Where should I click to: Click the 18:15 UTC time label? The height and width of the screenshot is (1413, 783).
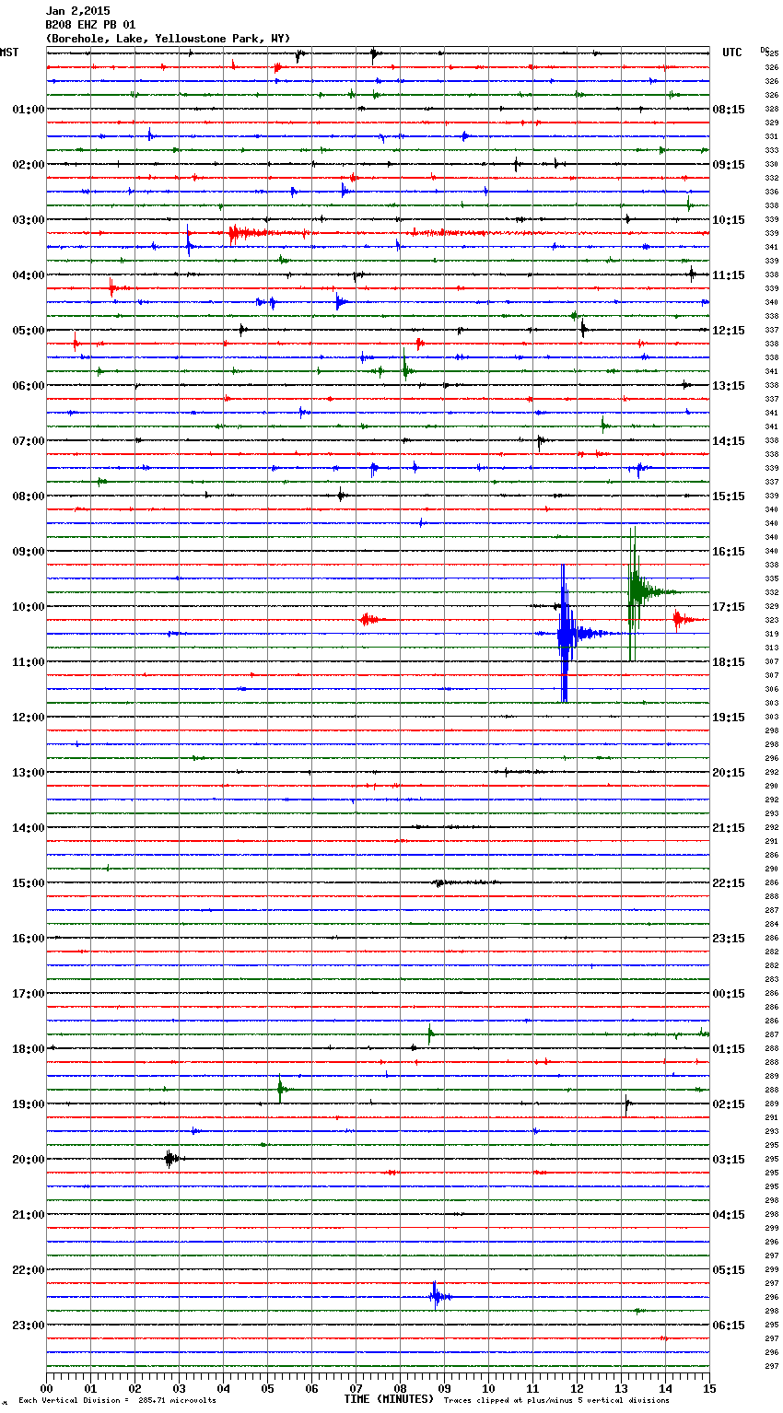729,662
